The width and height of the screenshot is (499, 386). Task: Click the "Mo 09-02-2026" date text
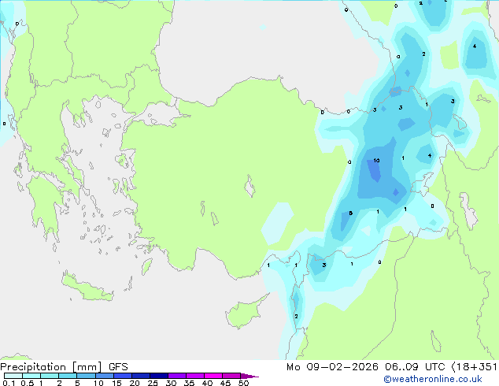pyautogui.click(x=332, y=367)
